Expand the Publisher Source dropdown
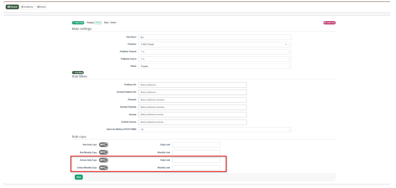 point(215,59)
